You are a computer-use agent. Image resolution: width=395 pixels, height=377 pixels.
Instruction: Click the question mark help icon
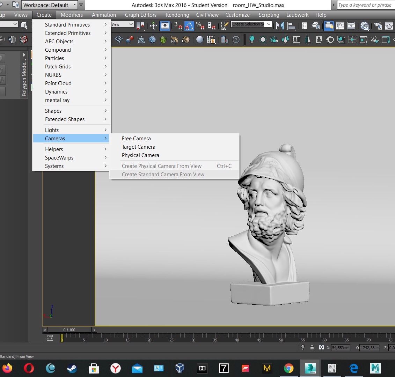pos(236,39)
